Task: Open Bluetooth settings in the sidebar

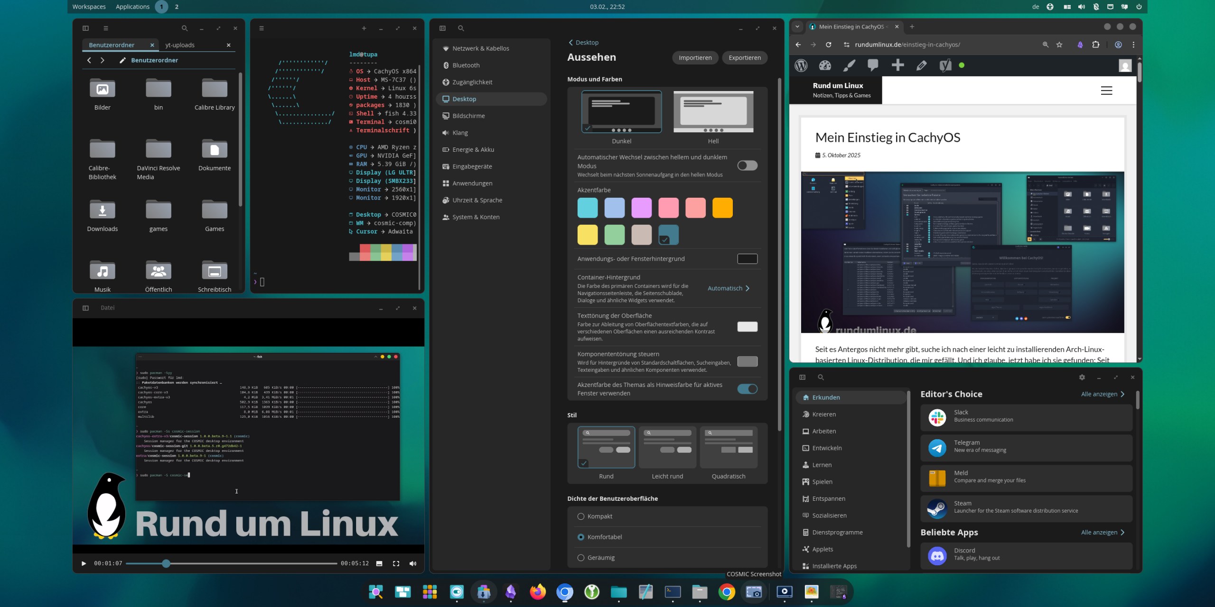Action: coord(465,65)
